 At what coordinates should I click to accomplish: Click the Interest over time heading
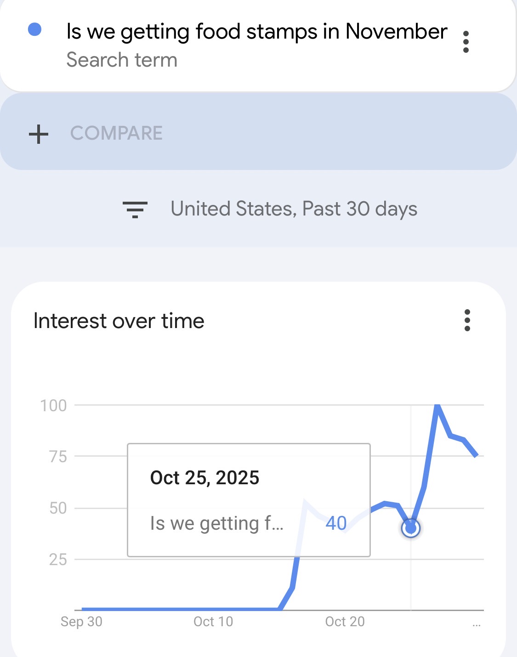(119, 321)
